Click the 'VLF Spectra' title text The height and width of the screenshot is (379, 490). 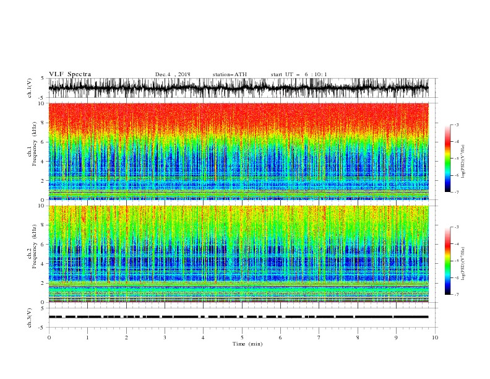[x=70, y=74]
